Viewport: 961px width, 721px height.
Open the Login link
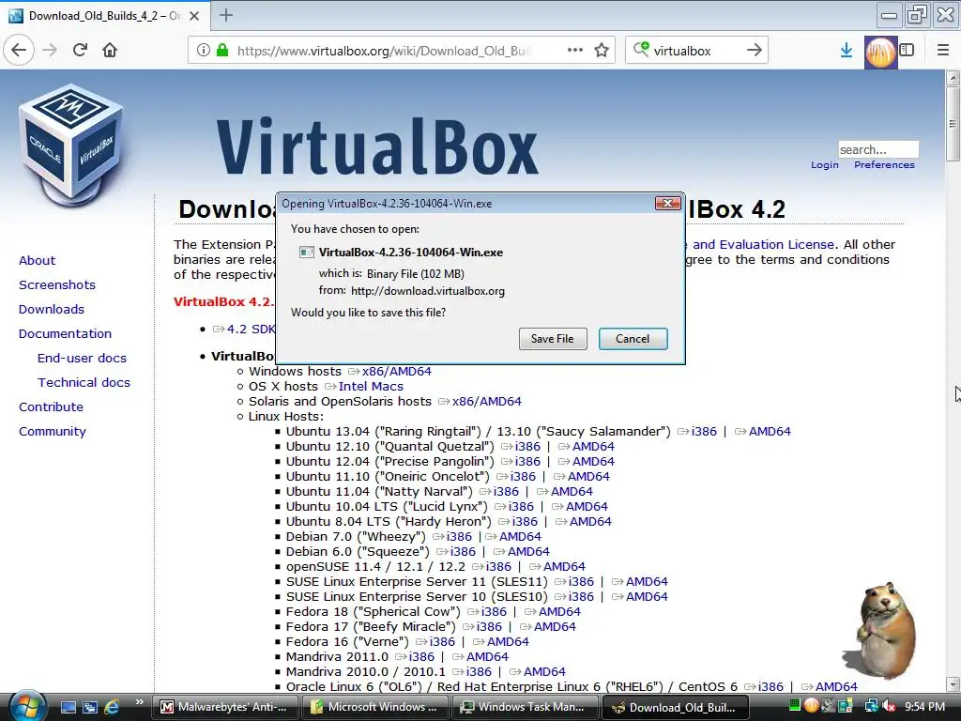click(824, 165)
